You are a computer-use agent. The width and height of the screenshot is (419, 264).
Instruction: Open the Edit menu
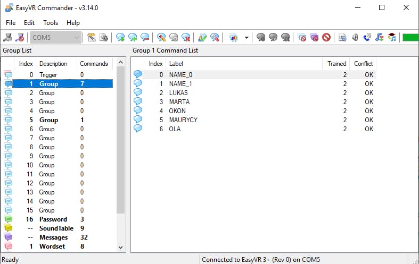[x=29, y=23]
